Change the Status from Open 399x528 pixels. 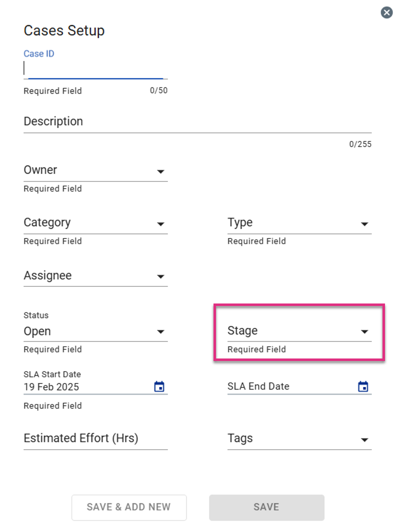[95, 331]
